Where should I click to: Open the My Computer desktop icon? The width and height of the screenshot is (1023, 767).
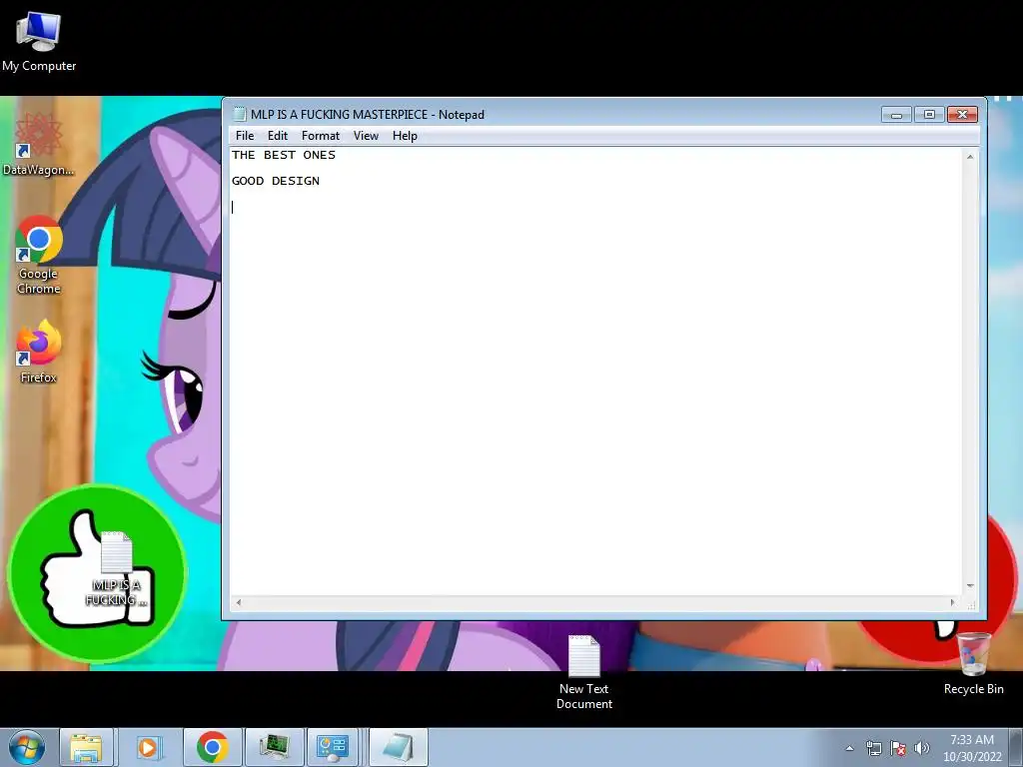[x=39, y=42]
